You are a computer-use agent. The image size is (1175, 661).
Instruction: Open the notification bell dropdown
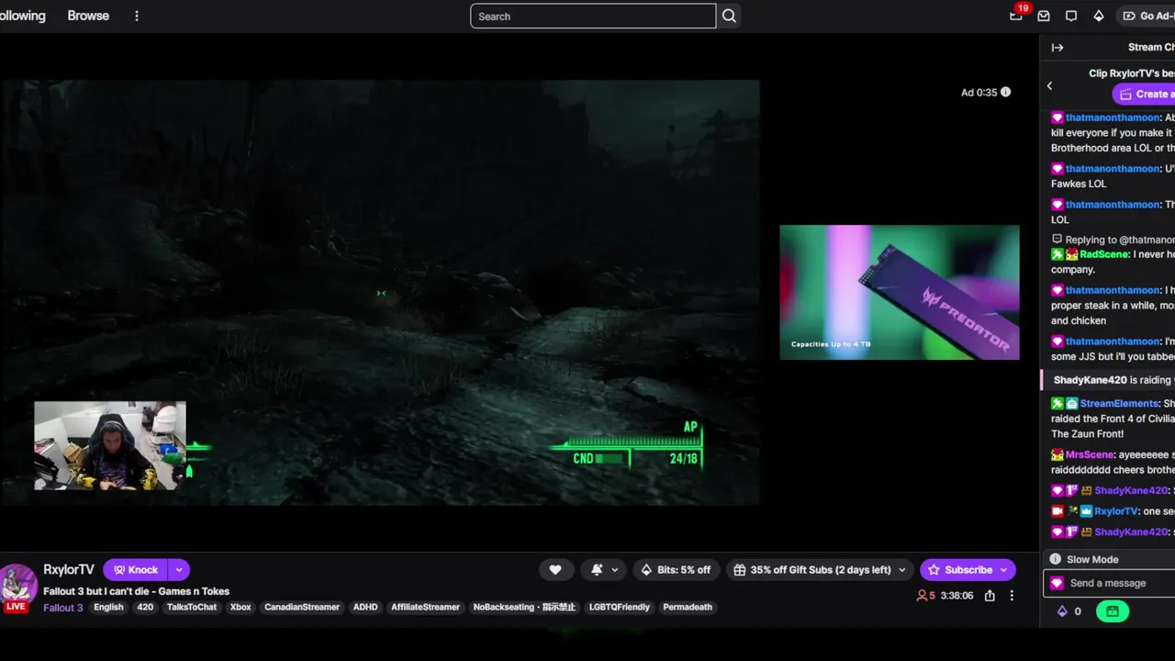tap(604, 570)
